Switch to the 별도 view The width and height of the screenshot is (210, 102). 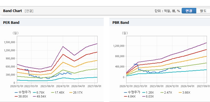203,11
